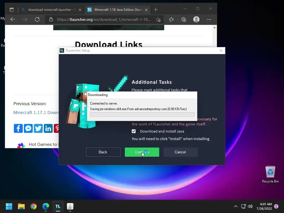Open File Explorer from the taskbar
This screenshot has height=213, width=284.
(21, 206)
